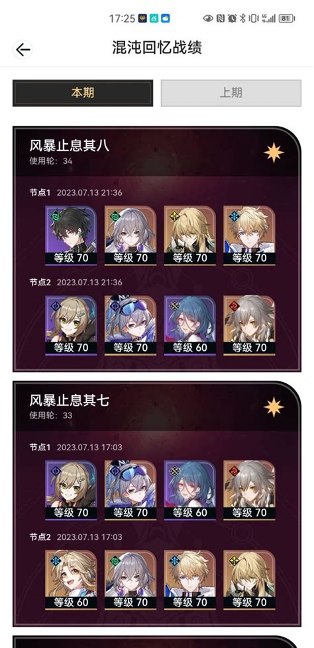Click the 风暴止息其八 title
This screenshot has width=314, height=648.
pos(70,146)
